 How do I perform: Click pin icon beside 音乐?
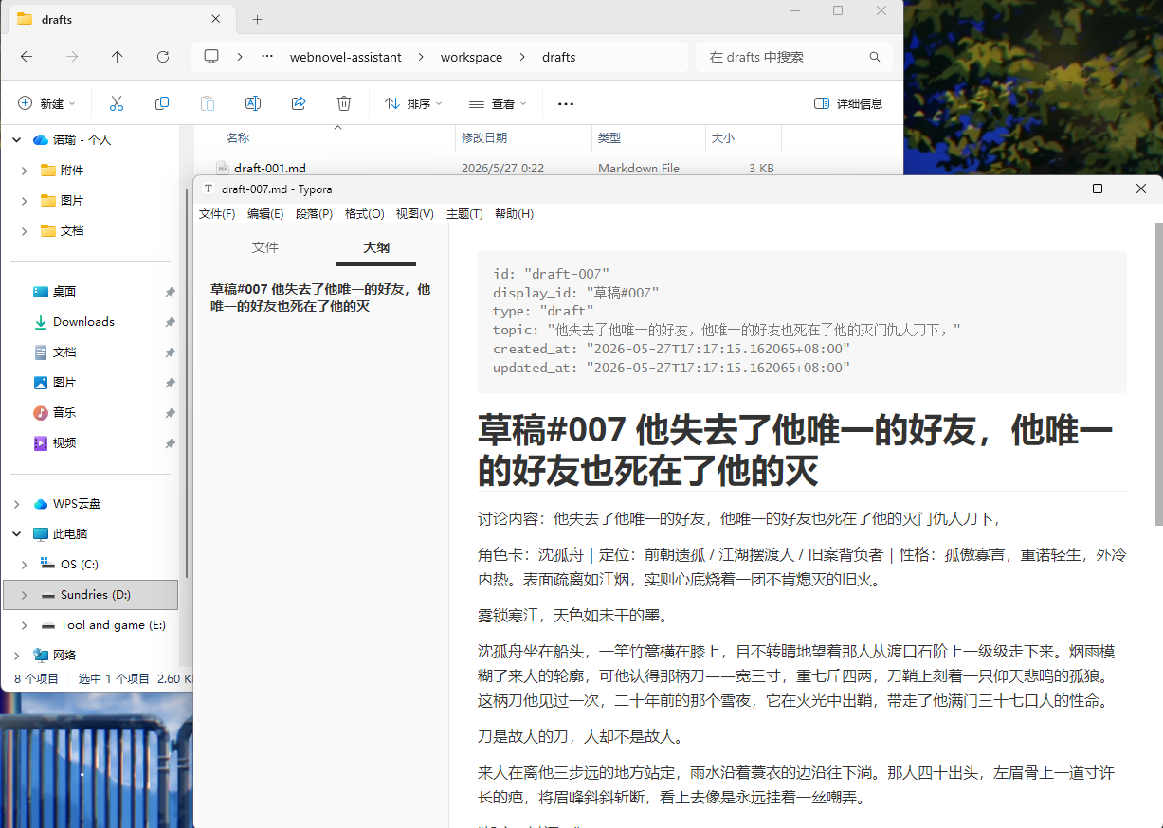click(x=170, y=413)
